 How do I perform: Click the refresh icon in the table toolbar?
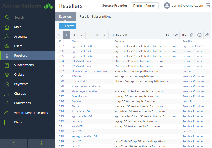(x=192, y=35)
